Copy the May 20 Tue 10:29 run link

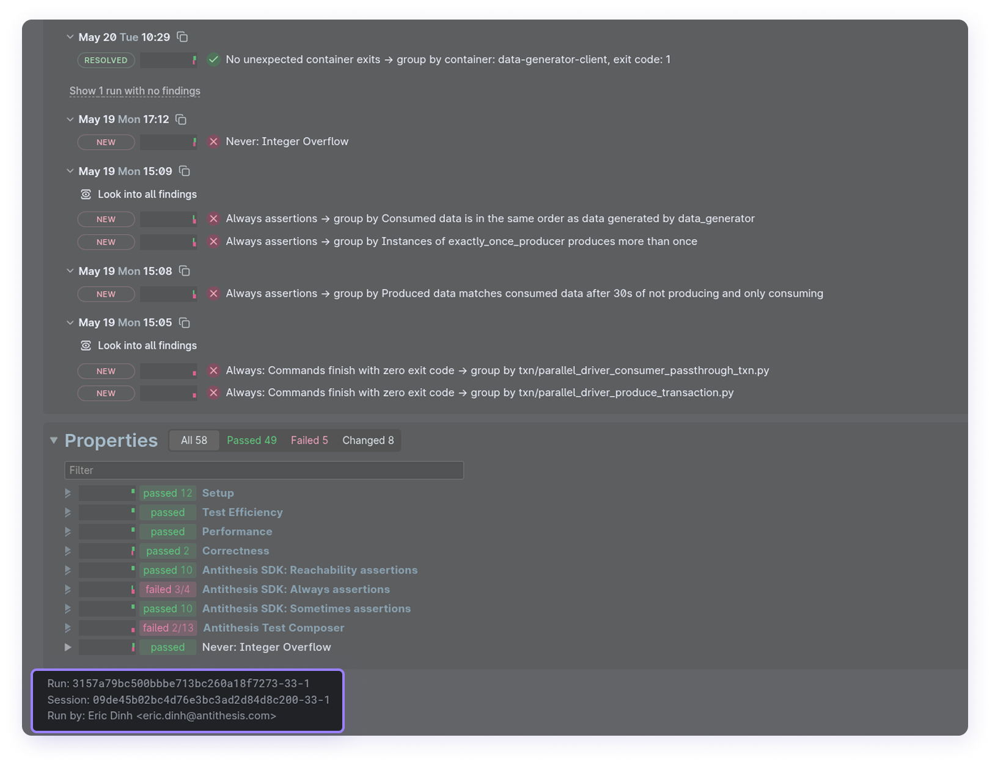(182, 37)
